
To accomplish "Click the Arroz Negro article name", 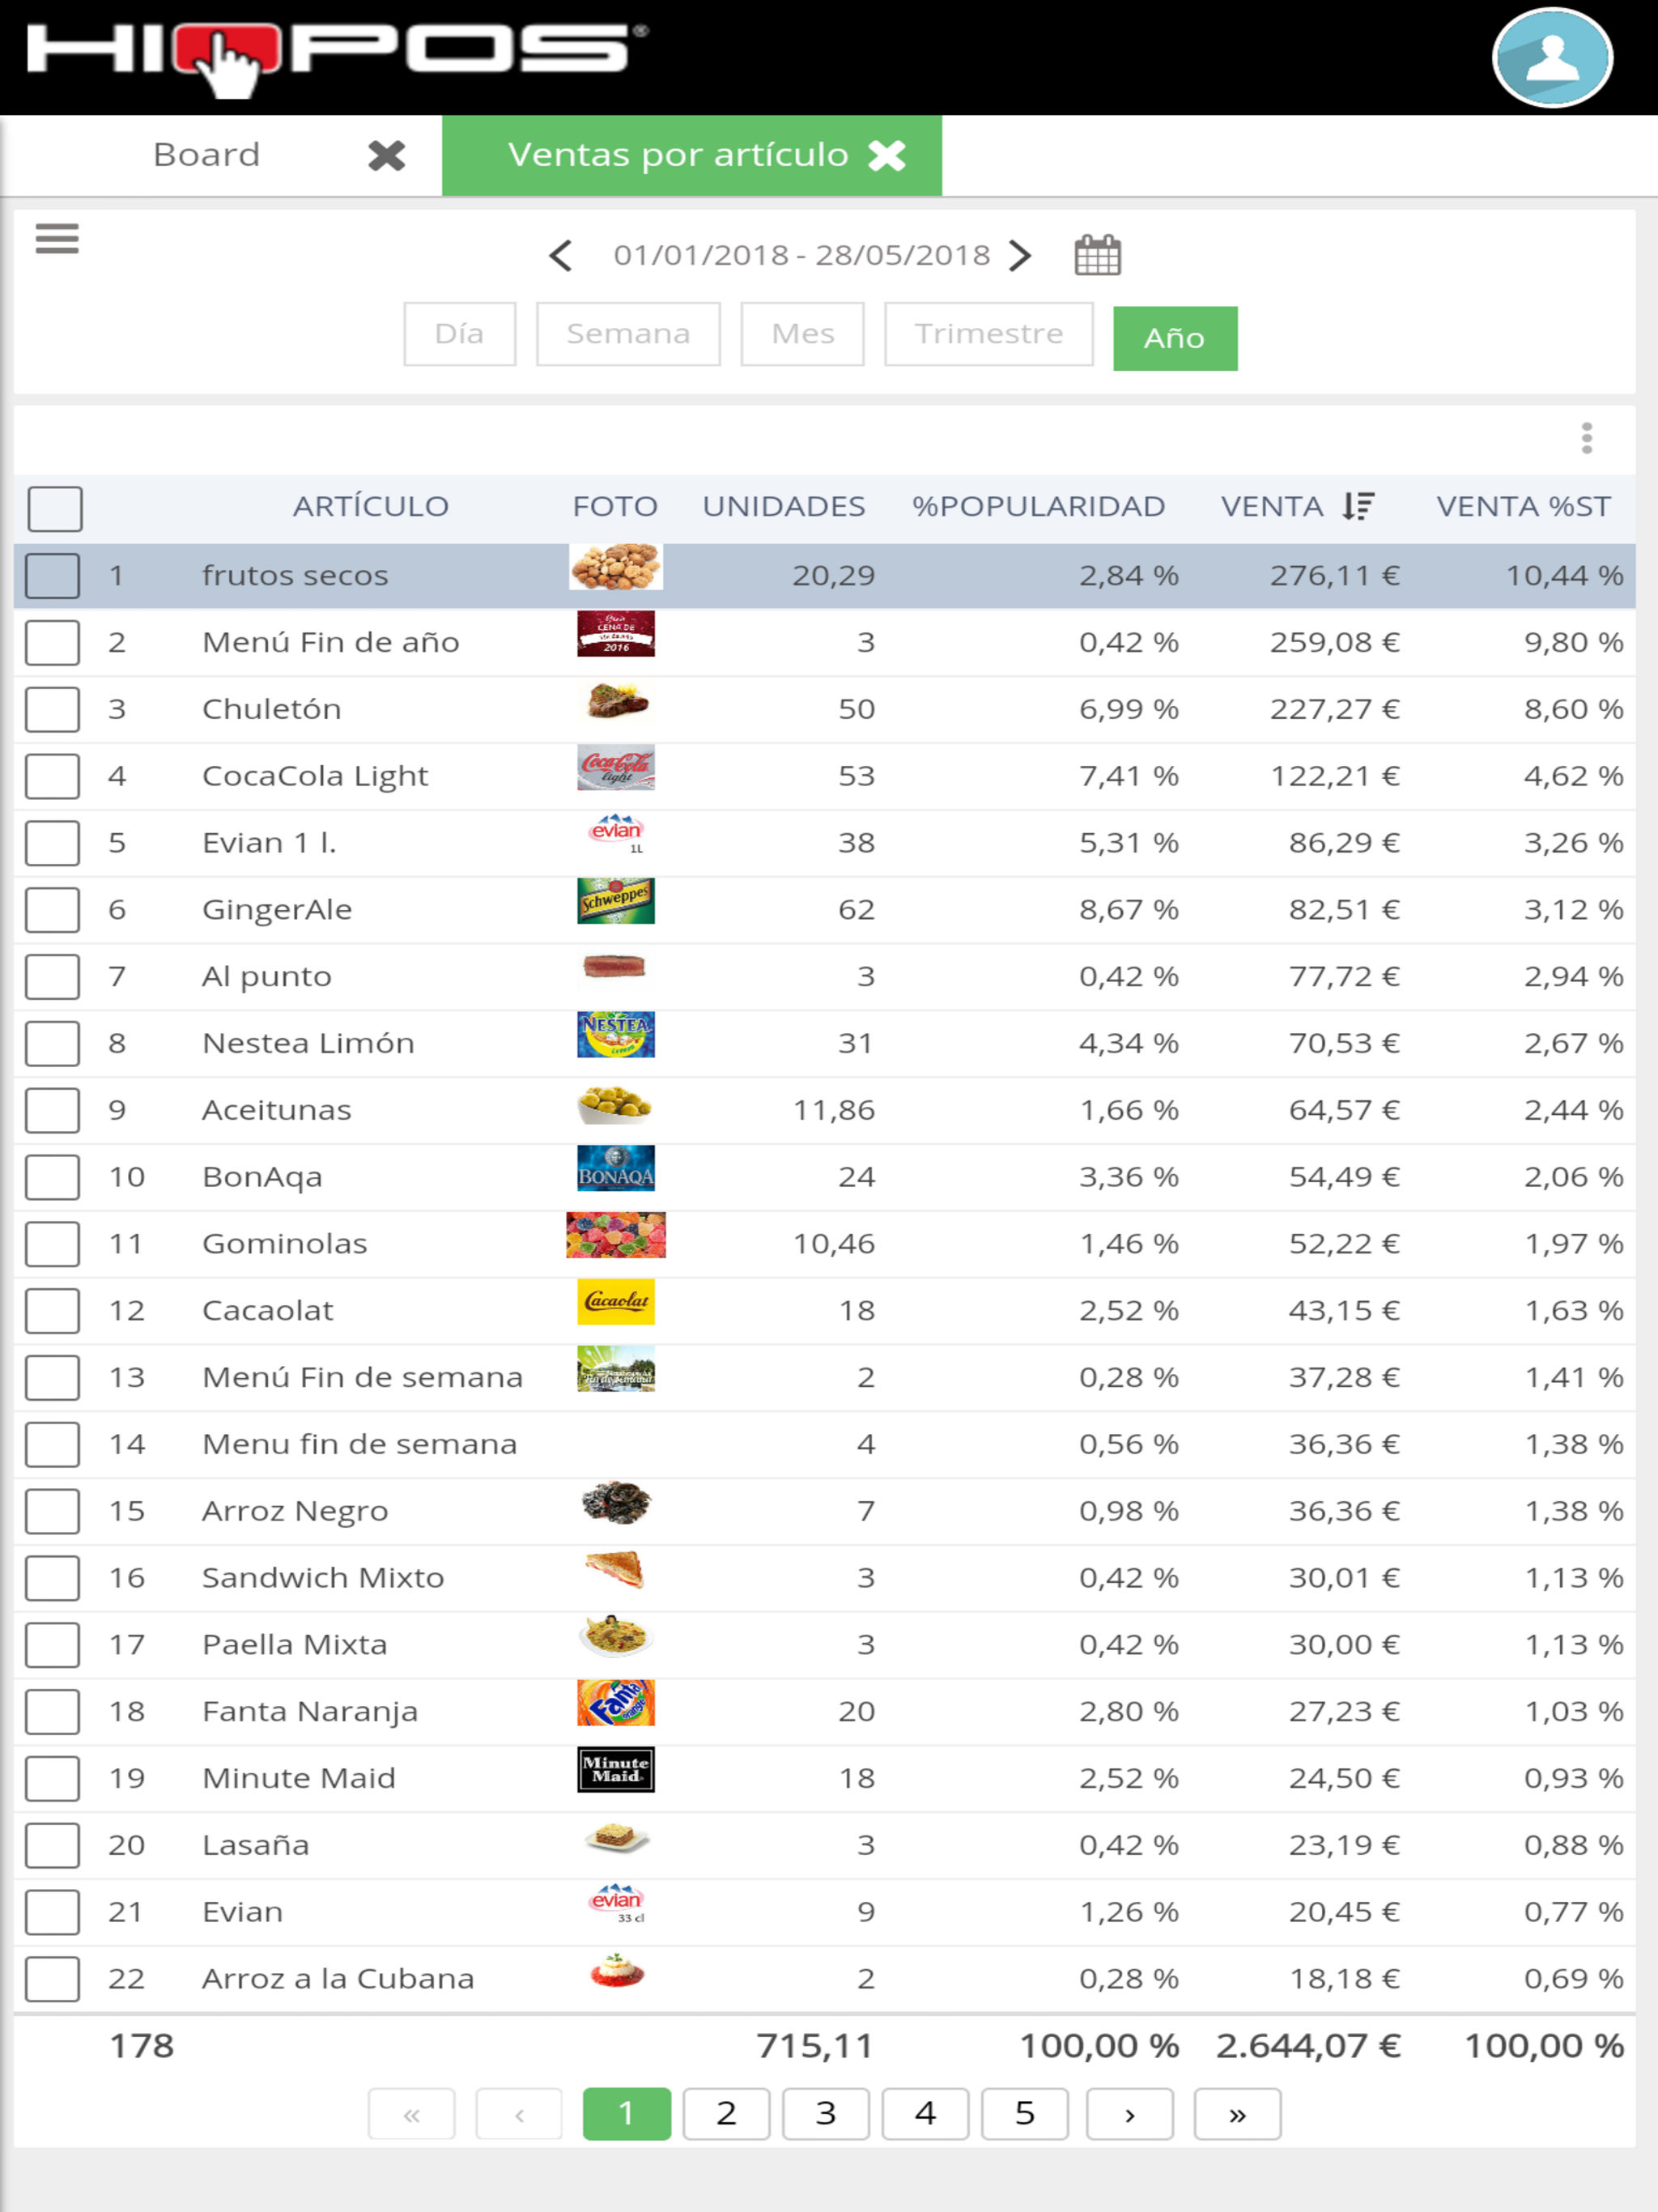I will [x=295, y=1511].
